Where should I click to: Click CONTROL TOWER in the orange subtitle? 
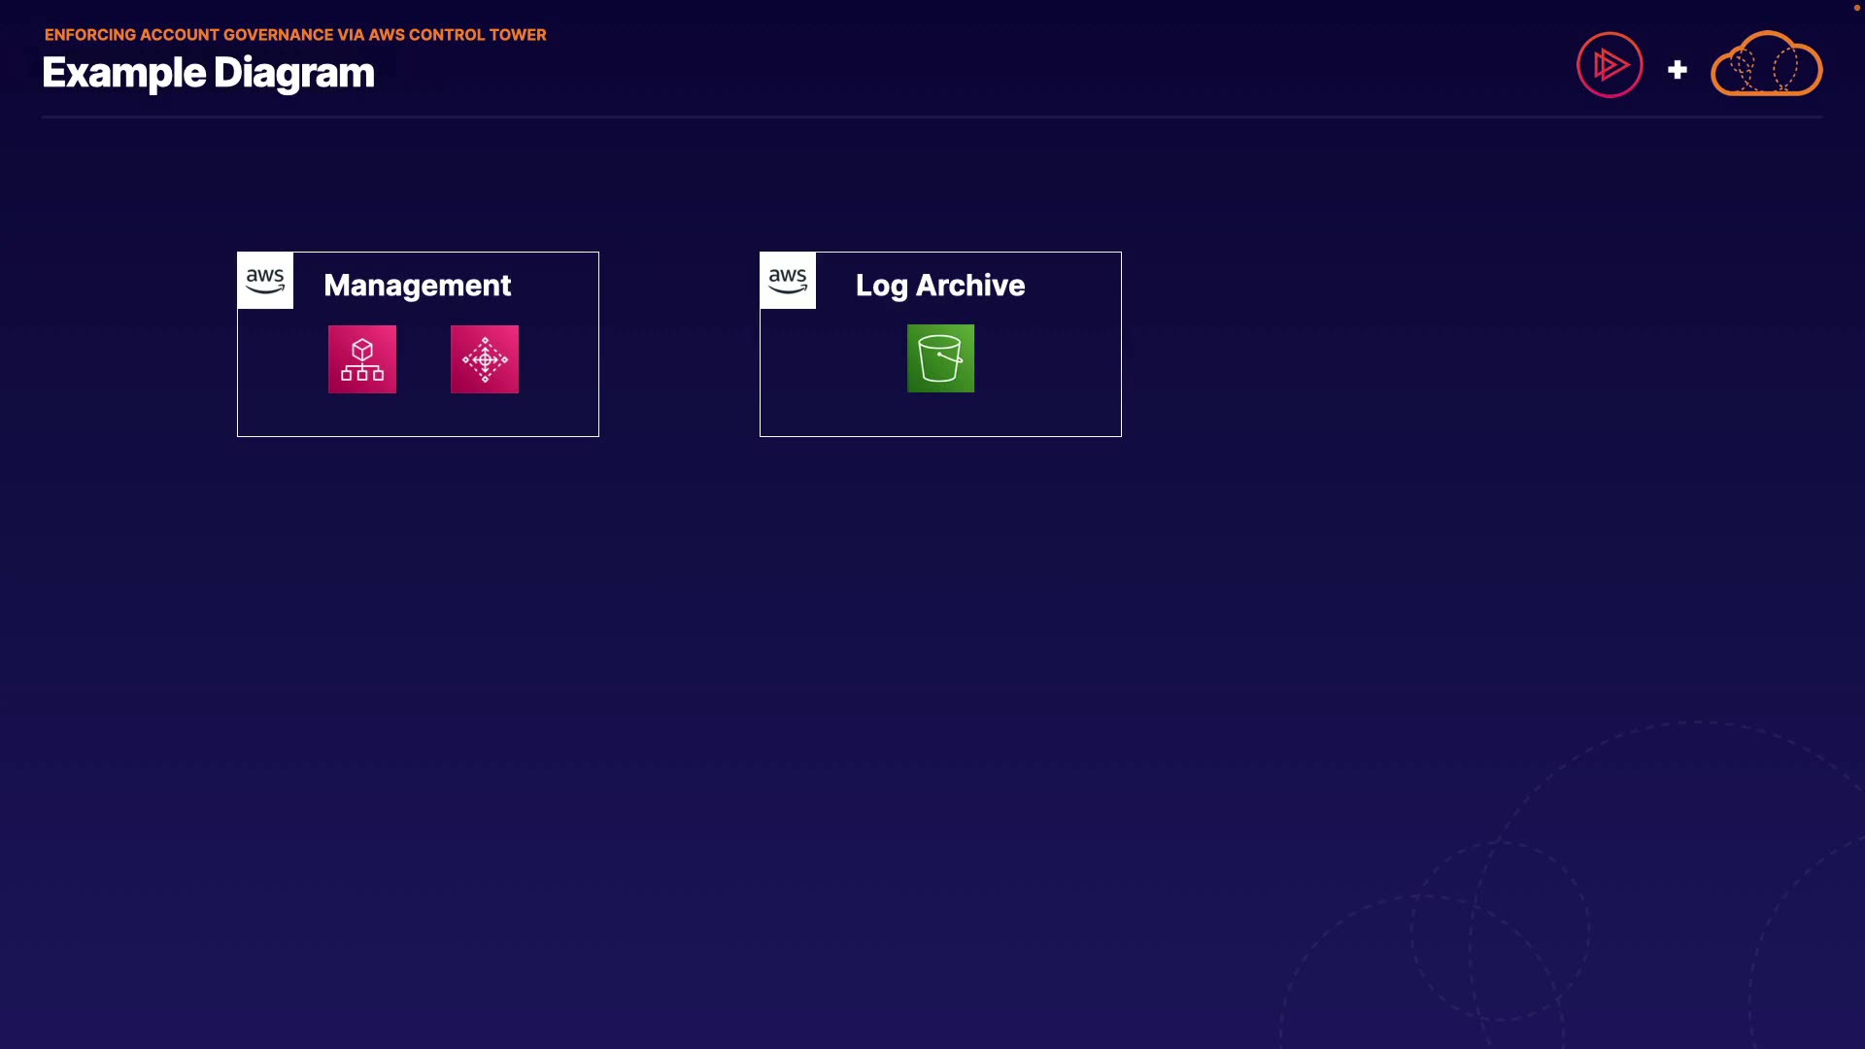(x=477, y=35)
